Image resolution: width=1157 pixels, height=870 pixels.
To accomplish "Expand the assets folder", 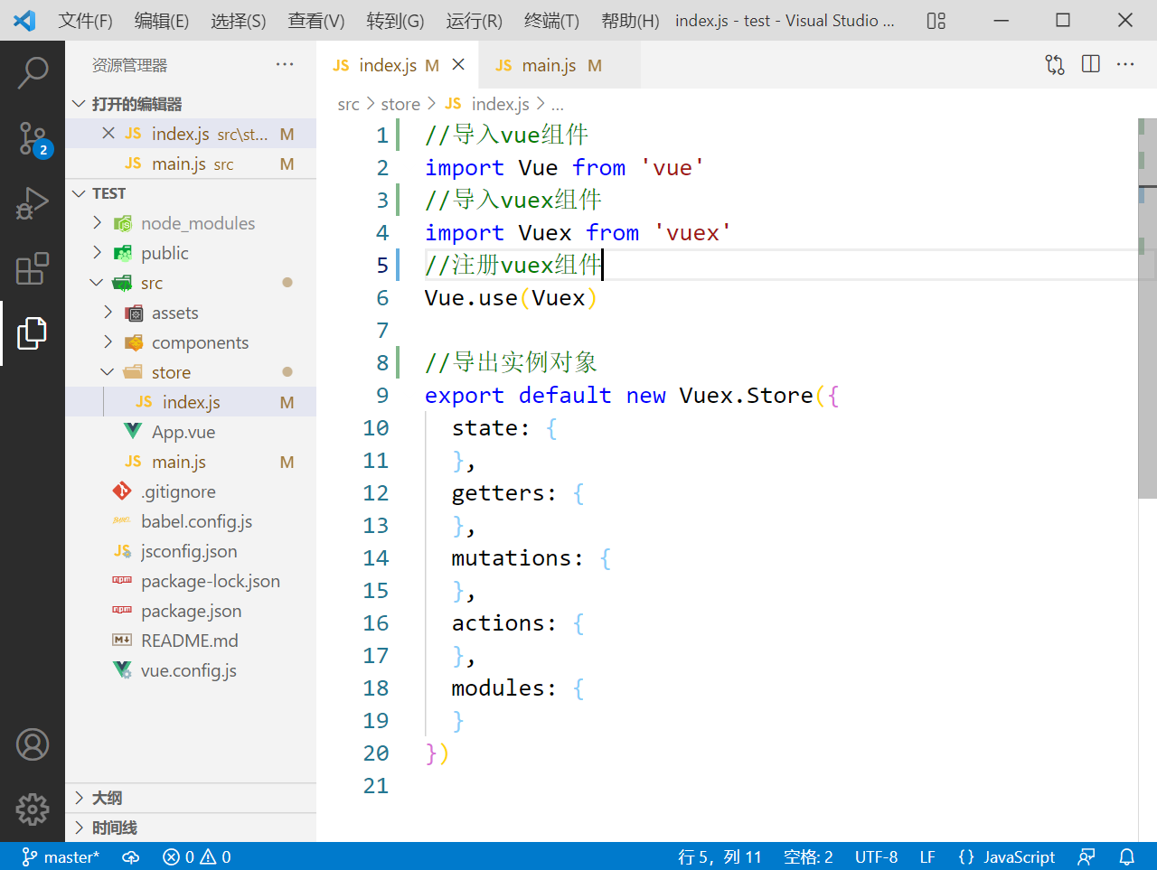I will (191, 313).
